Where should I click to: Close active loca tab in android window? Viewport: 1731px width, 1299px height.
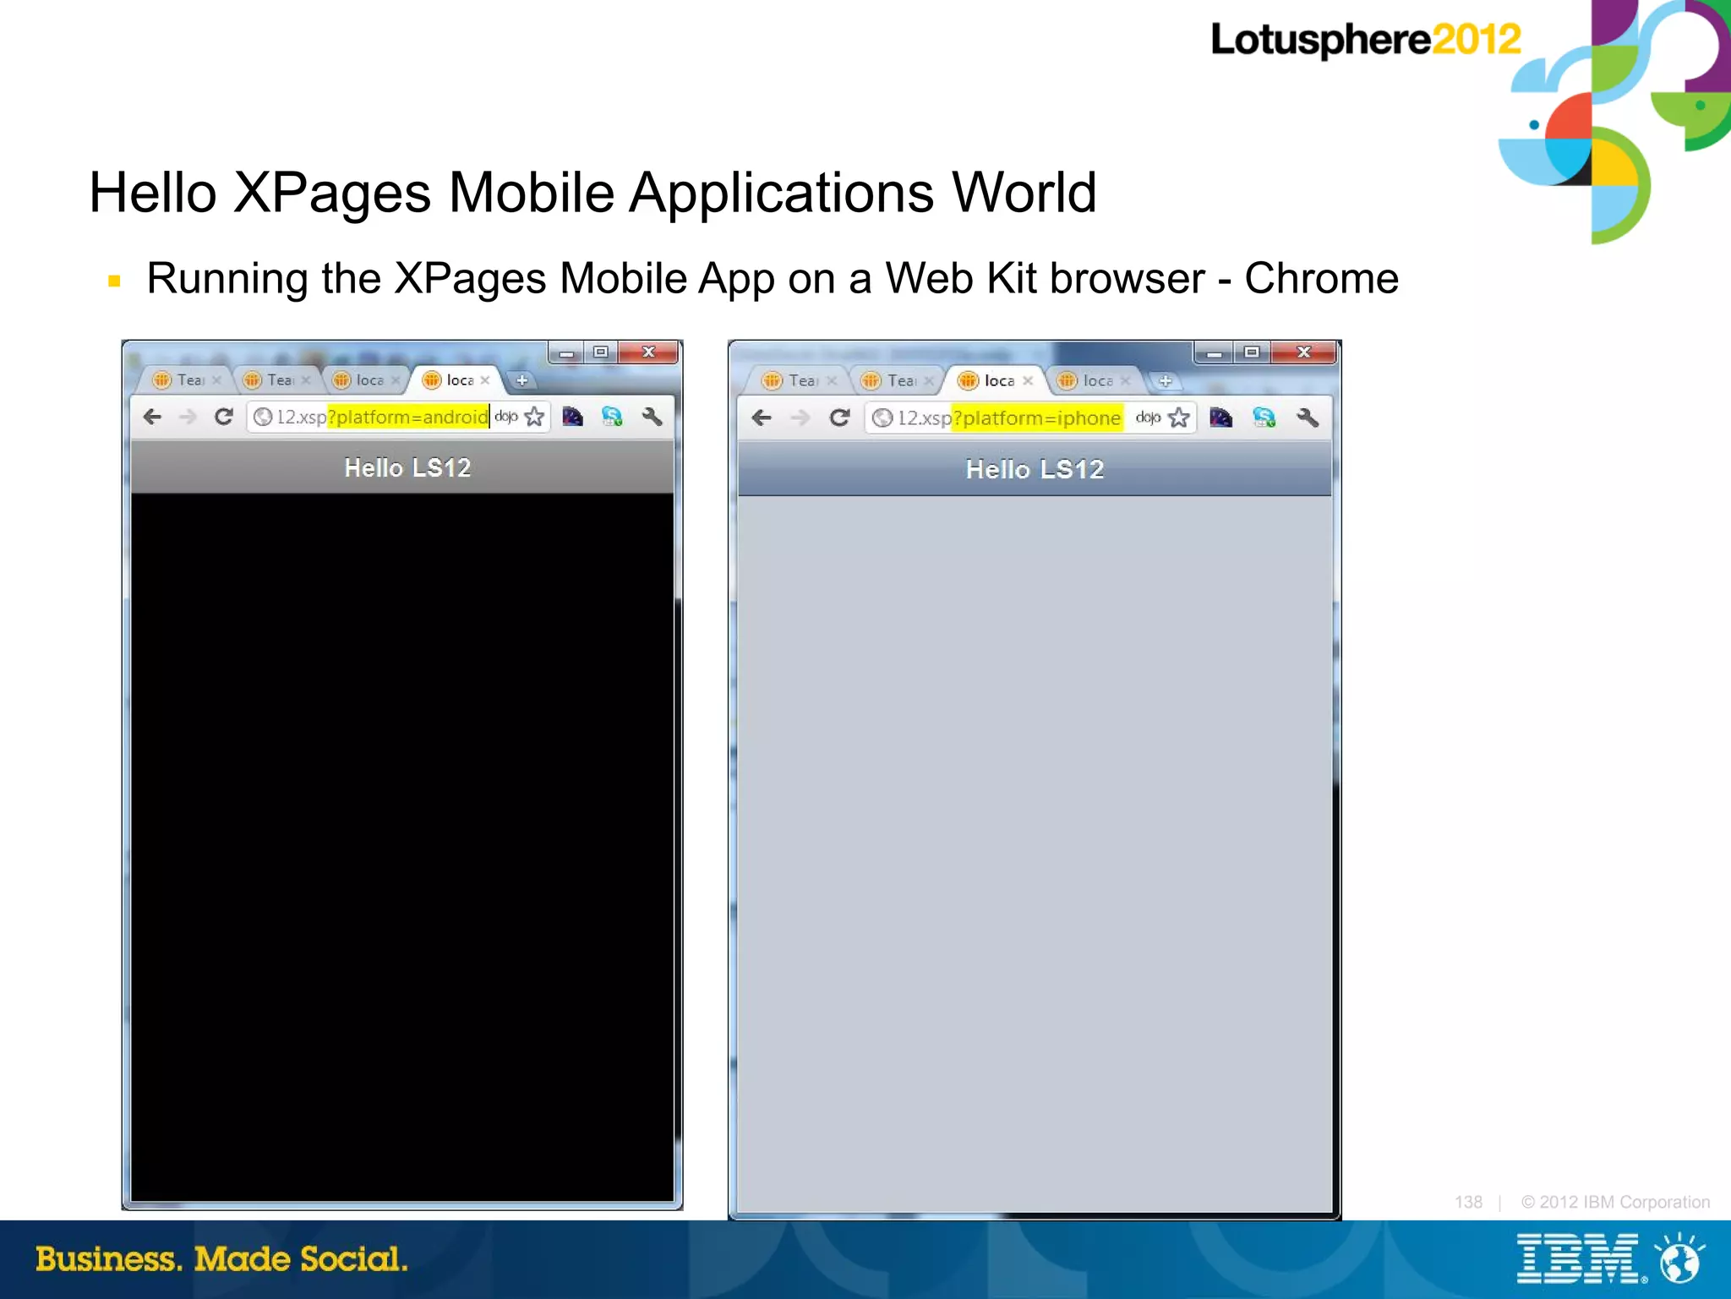coord(485,380)
